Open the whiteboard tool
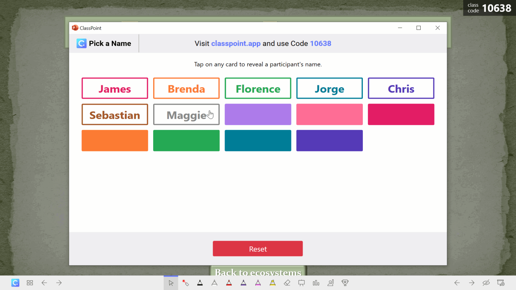 click(x=301, y=283)
